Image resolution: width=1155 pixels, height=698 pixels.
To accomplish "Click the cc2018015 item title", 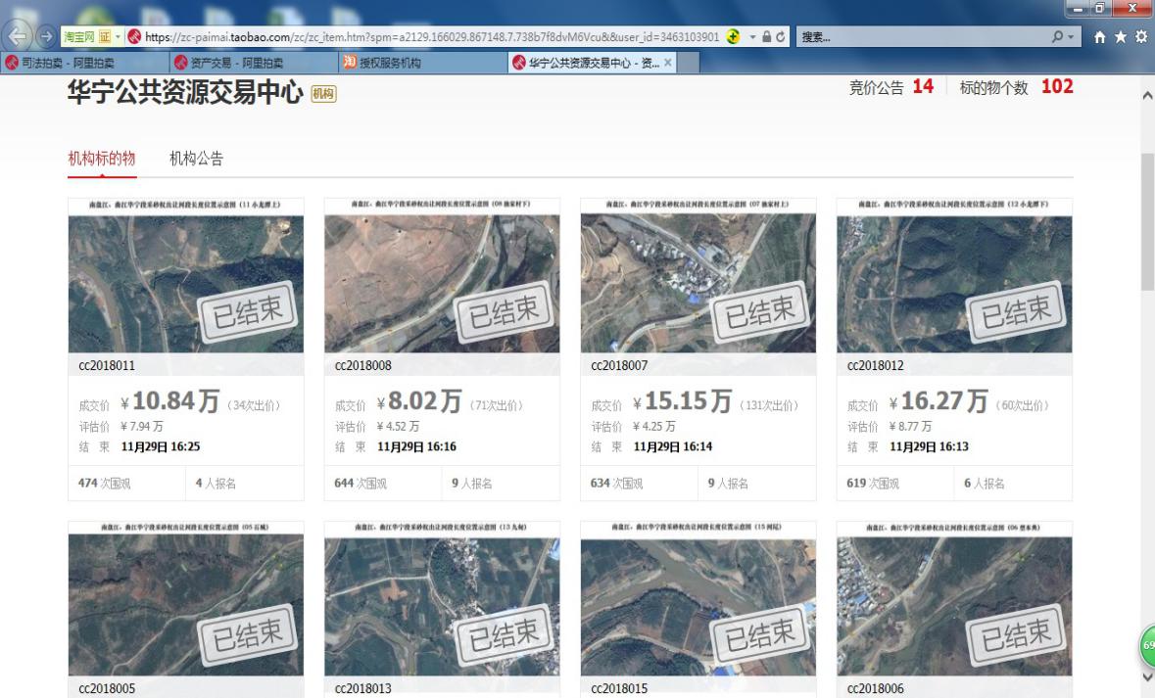I will tap(619, 688).
